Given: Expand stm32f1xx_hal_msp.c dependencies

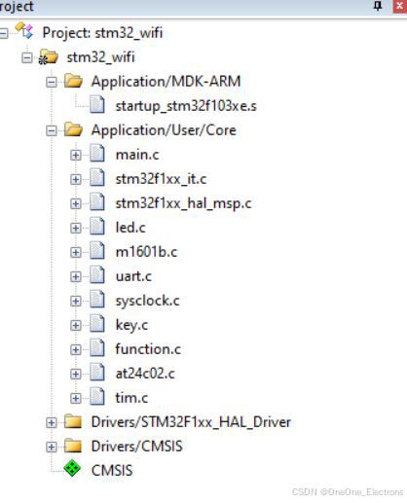Looking at the screenshot, I should pyautogui.click(x=76, y=203).
